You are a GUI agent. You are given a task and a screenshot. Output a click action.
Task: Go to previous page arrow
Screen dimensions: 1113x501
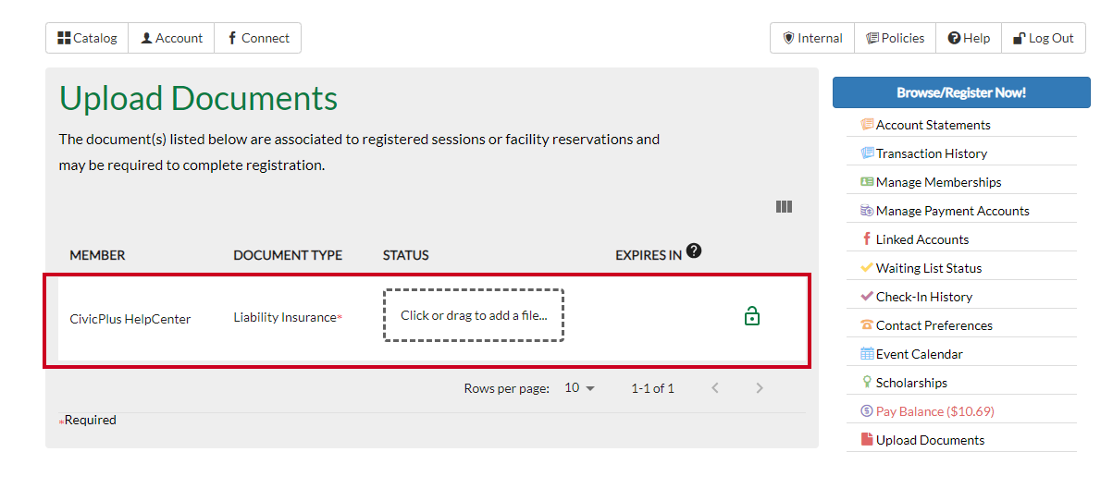point(715,388)
